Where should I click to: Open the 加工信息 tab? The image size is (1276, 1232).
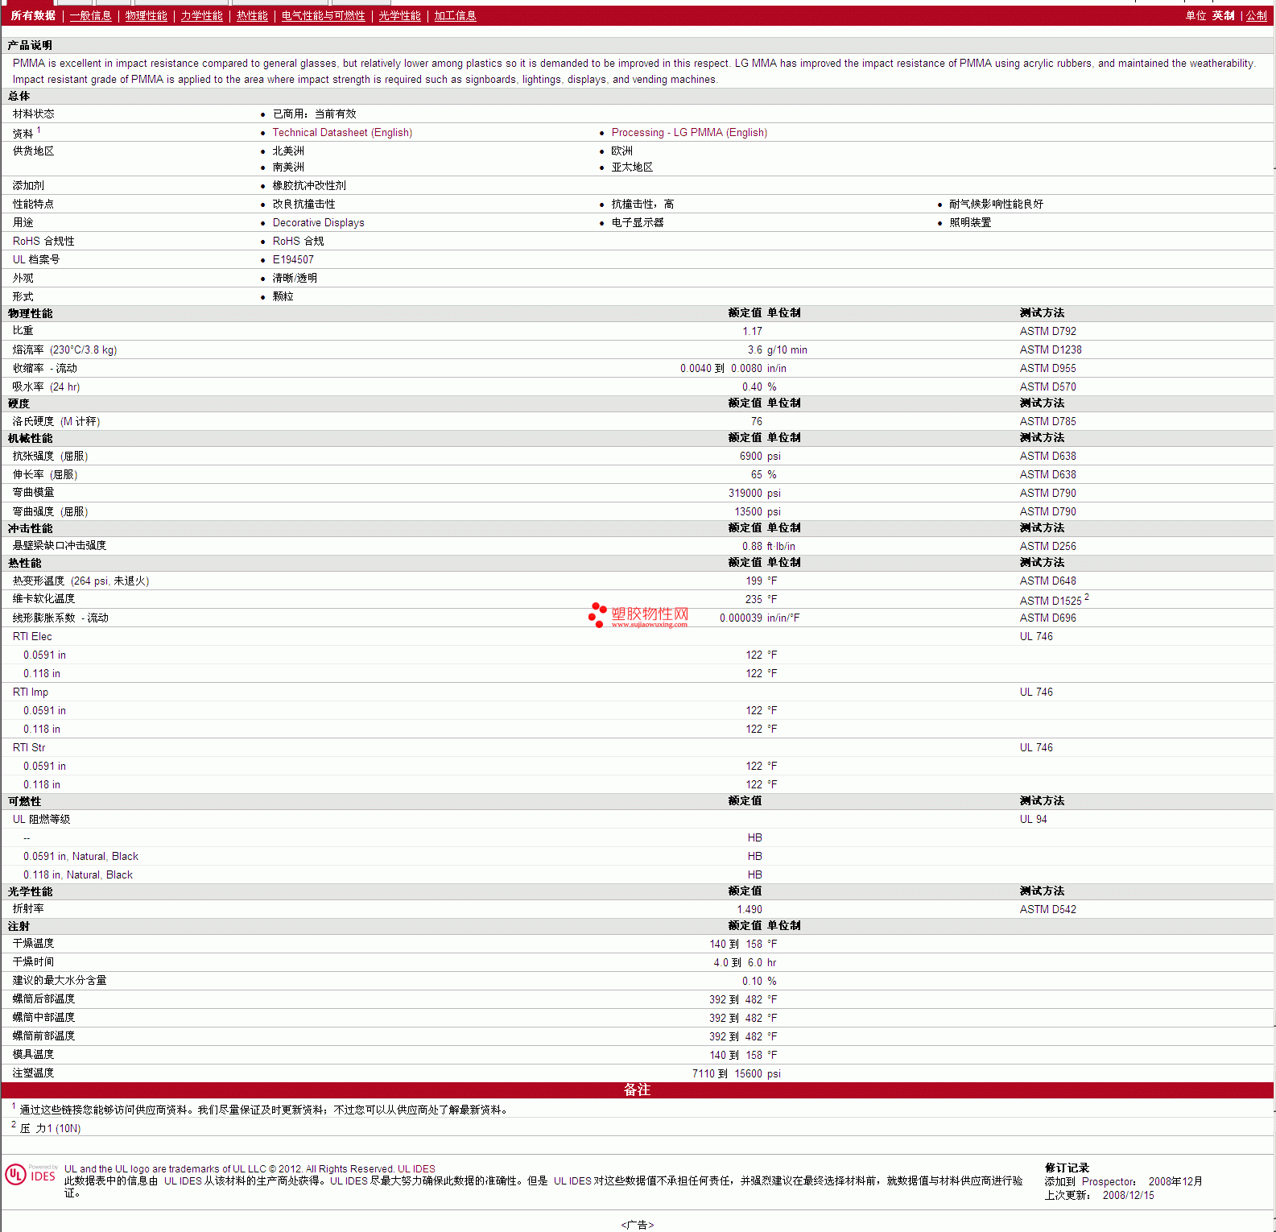pos(455,16)
